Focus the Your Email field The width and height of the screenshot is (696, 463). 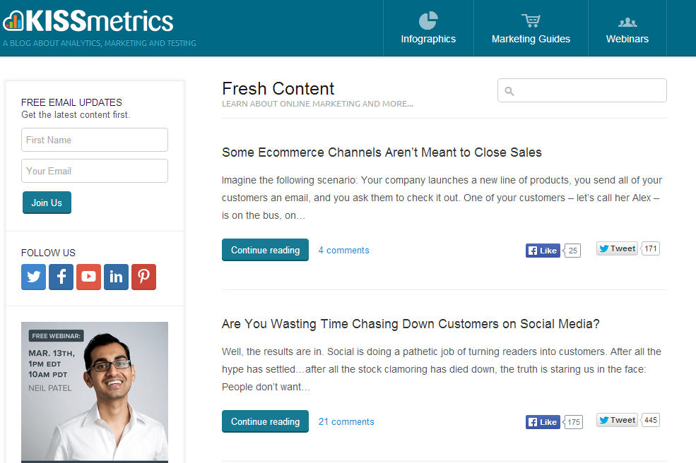(x=95, y=171)
